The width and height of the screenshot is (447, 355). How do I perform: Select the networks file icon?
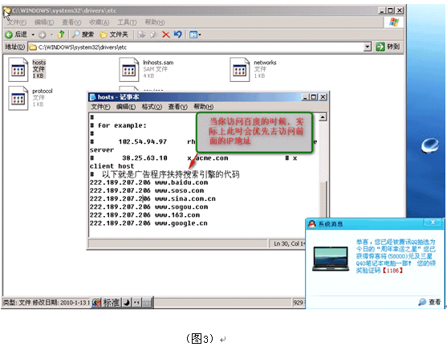click(240, 69)
